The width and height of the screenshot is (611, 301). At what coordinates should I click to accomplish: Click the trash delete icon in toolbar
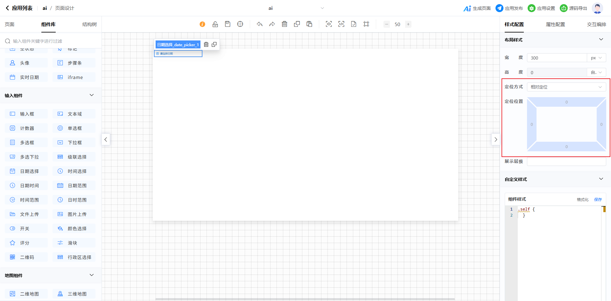click(284, 24)
